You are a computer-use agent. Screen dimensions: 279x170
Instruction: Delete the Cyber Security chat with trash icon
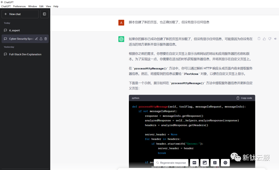[45, 39]
